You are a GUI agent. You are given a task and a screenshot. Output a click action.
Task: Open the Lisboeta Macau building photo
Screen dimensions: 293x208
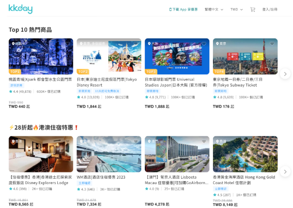177,154
